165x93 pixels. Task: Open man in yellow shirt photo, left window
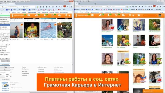coord(31,30)
